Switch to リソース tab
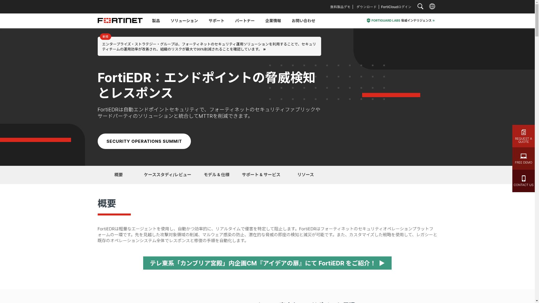This screenshot has height=303, width=539. pos(306,175)
